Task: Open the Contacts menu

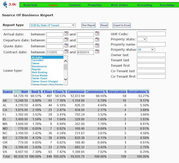Action: pyautogui.click(x=75, y=5)
